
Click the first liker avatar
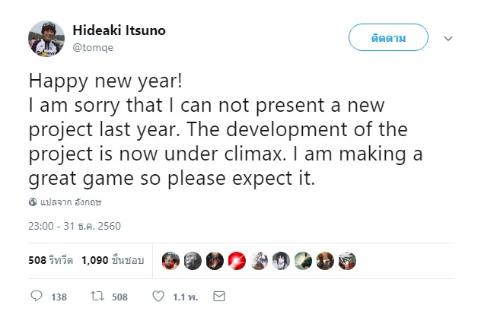point(170,260)
